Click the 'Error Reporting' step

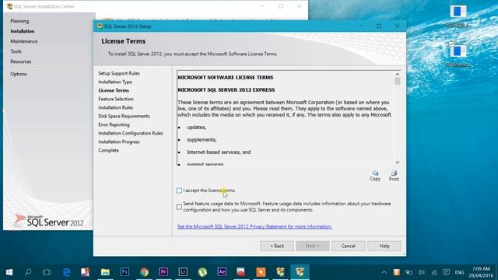(114, 124)
